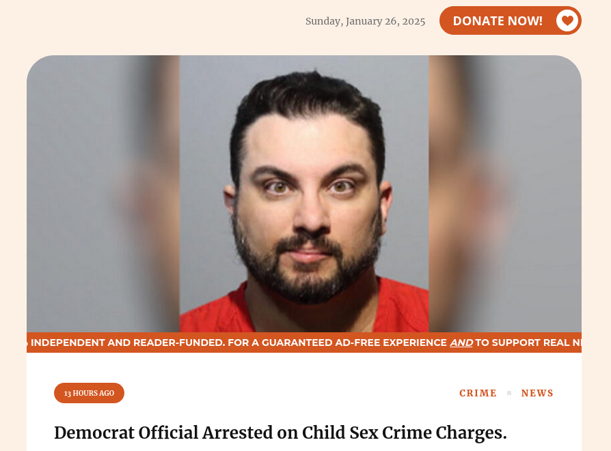The height and width of the screenshot is (451, 611).
Task: Click the left edge of the orange ticker
Action: (x=28, y=343)
